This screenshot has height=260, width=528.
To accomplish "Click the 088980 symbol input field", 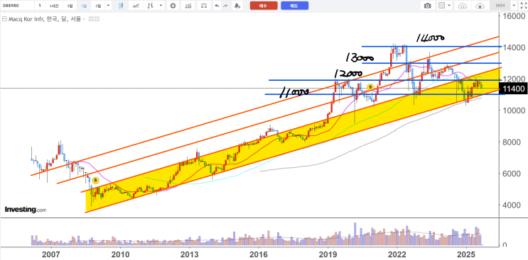I will 17,6.
